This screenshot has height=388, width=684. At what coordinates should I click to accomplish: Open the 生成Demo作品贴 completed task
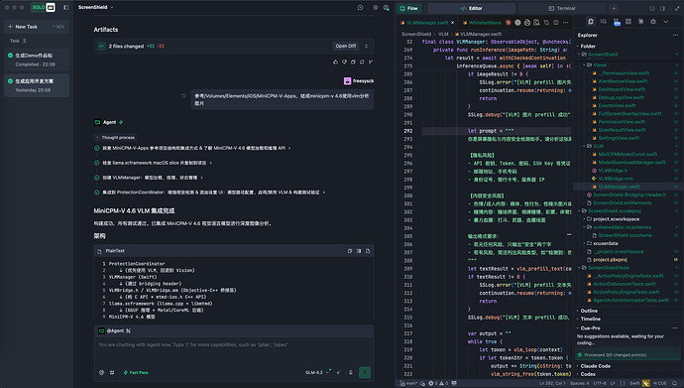coord(37,60)
